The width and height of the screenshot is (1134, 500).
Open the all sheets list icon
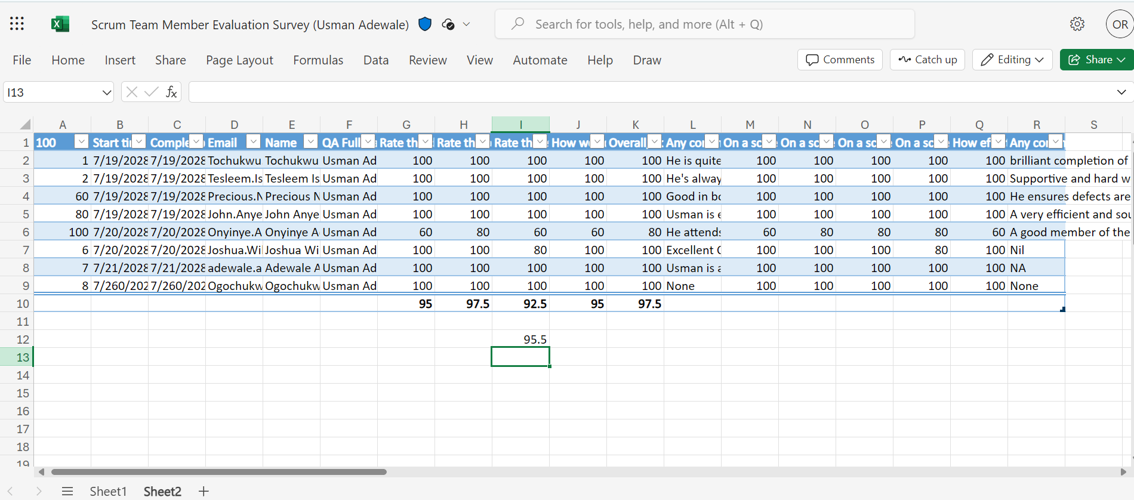coord(67,491)
